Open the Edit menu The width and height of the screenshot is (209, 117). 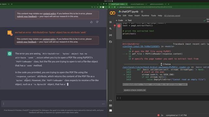[124, 16]
